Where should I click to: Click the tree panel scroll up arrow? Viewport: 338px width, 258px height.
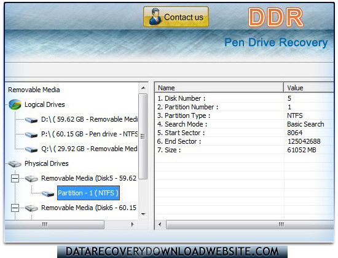click(x=143, y=88)
